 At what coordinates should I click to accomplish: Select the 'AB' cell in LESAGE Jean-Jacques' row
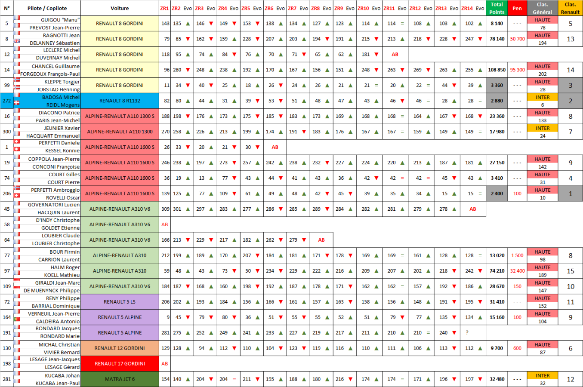click(x=165, y=364)
